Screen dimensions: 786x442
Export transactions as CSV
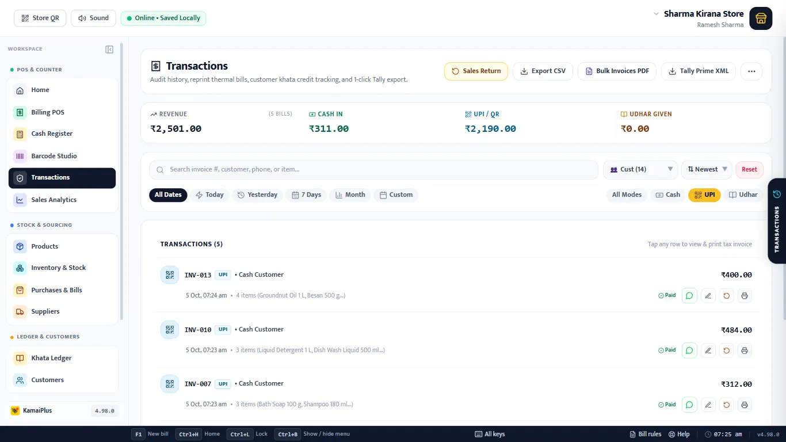point(543,71)
